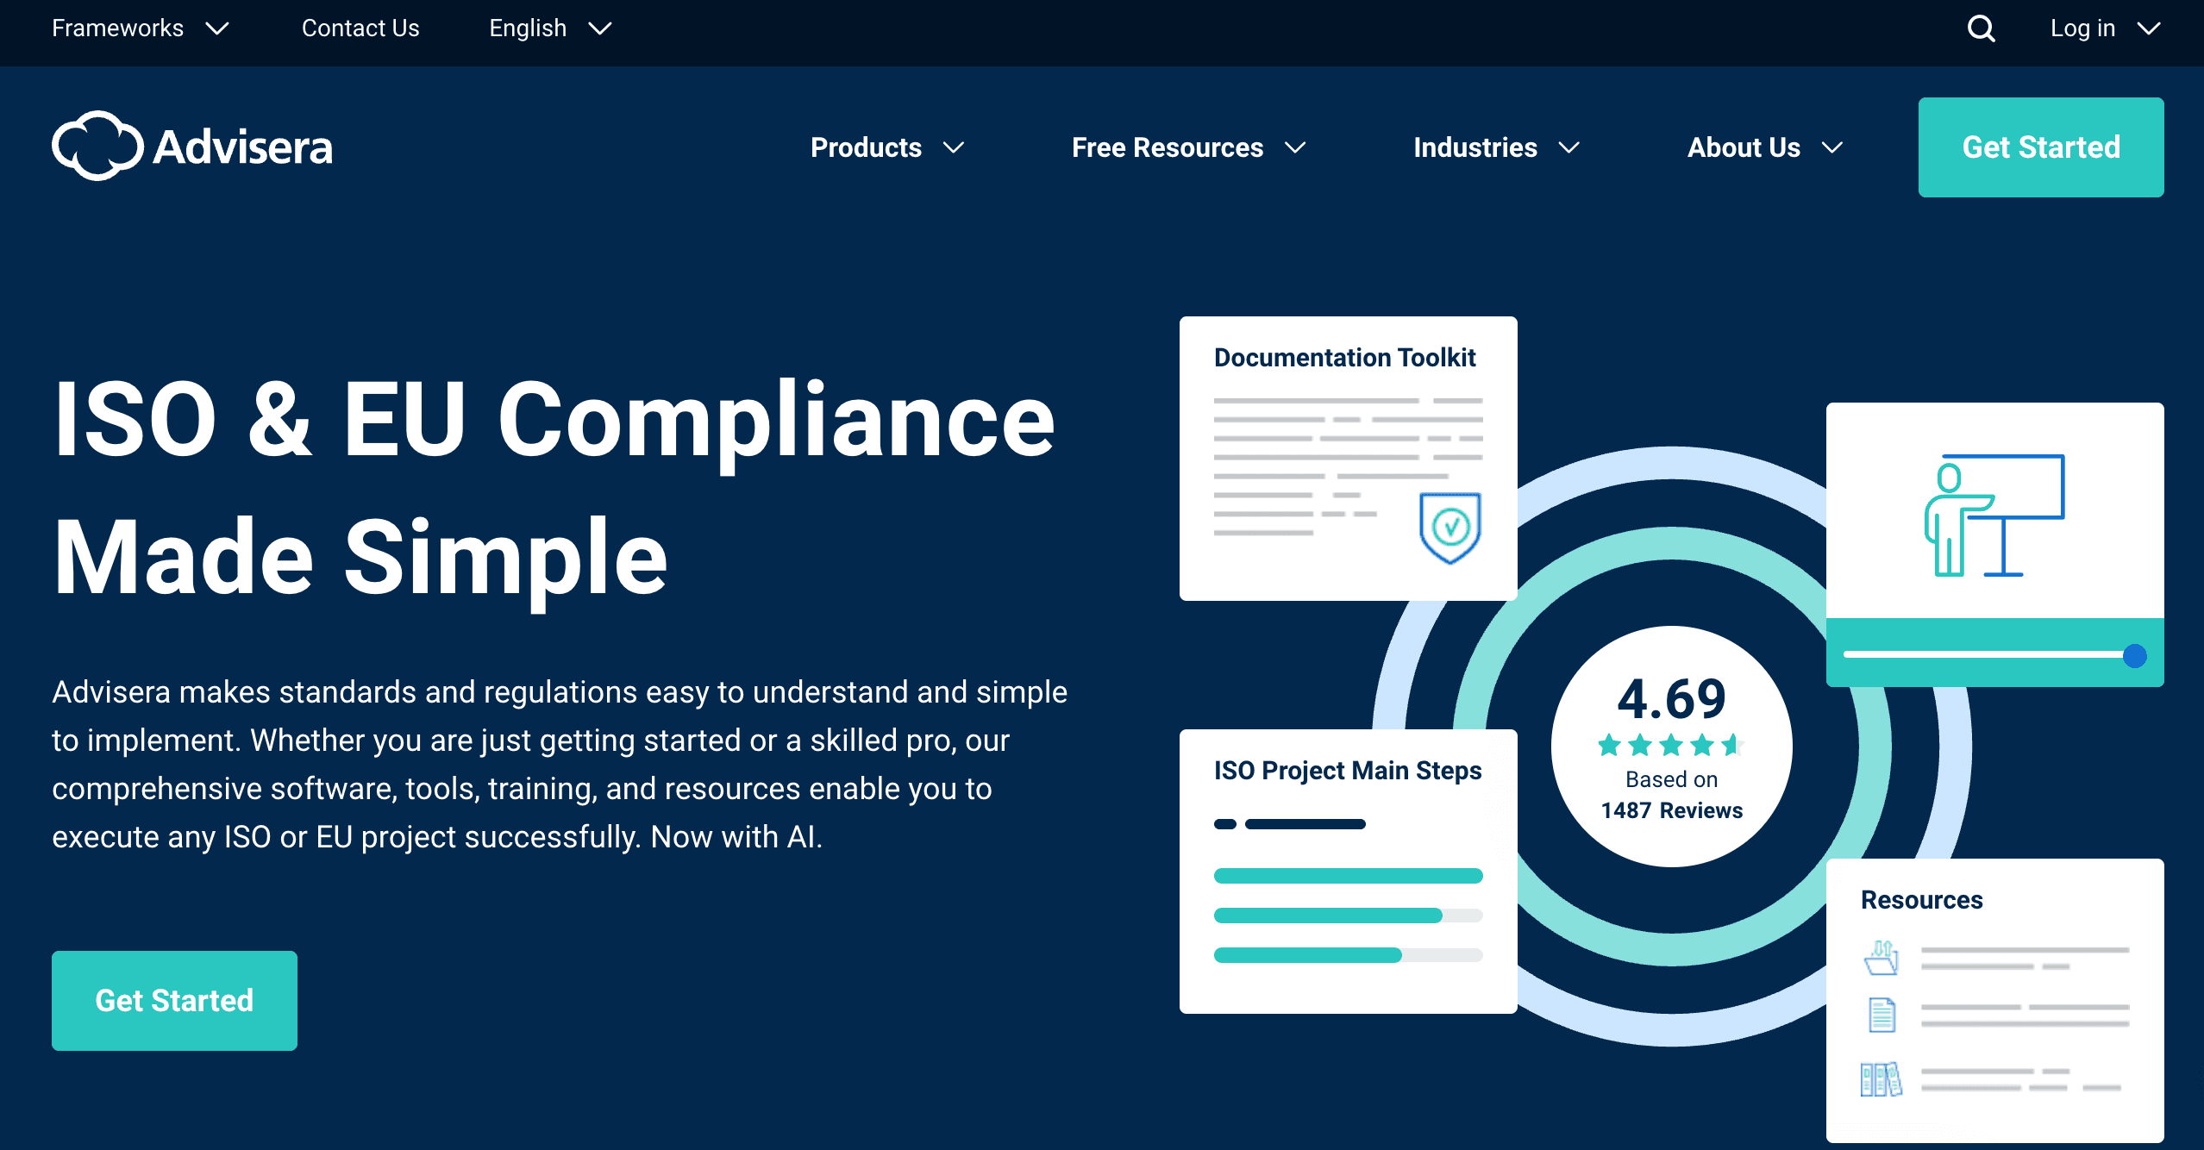Click the books library icon in Resources

pos(1881,1078)
